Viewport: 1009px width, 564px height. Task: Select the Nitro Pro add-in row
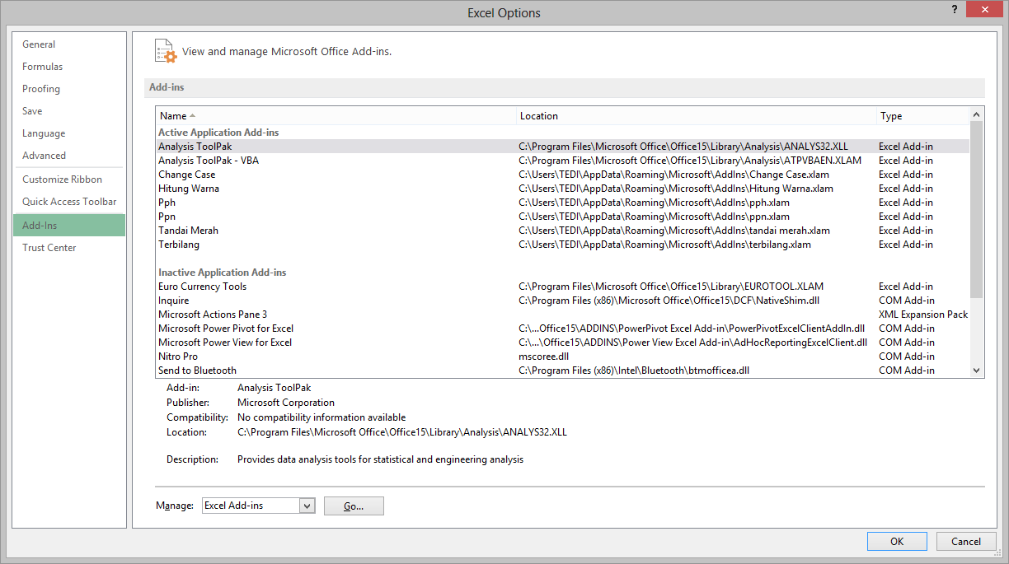pos(562,357)
